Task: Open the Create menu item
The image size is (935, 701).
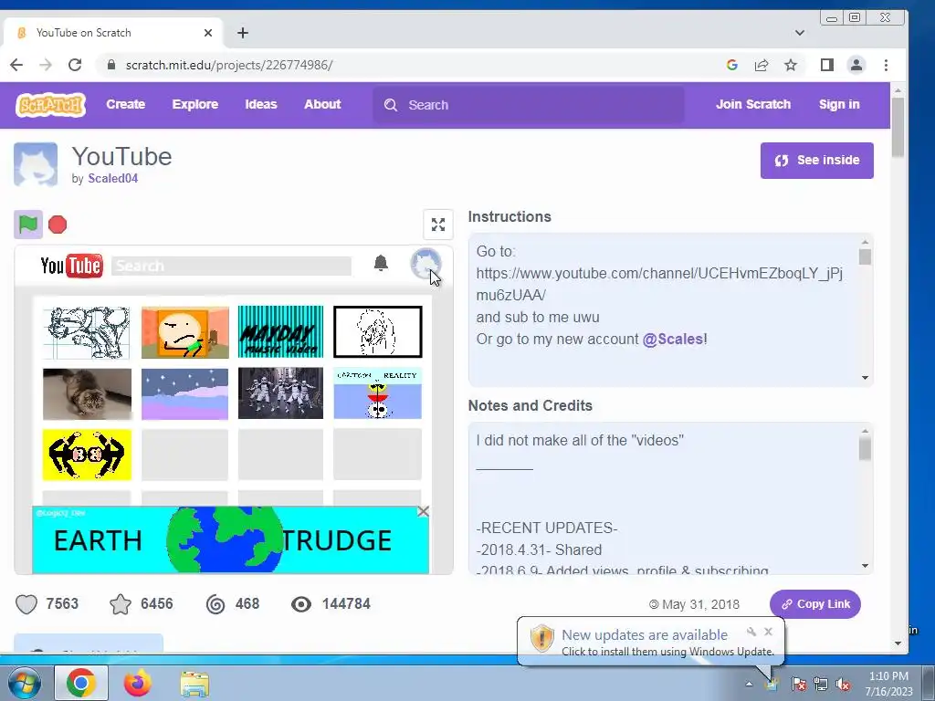Action: click(x=126, y=104)
